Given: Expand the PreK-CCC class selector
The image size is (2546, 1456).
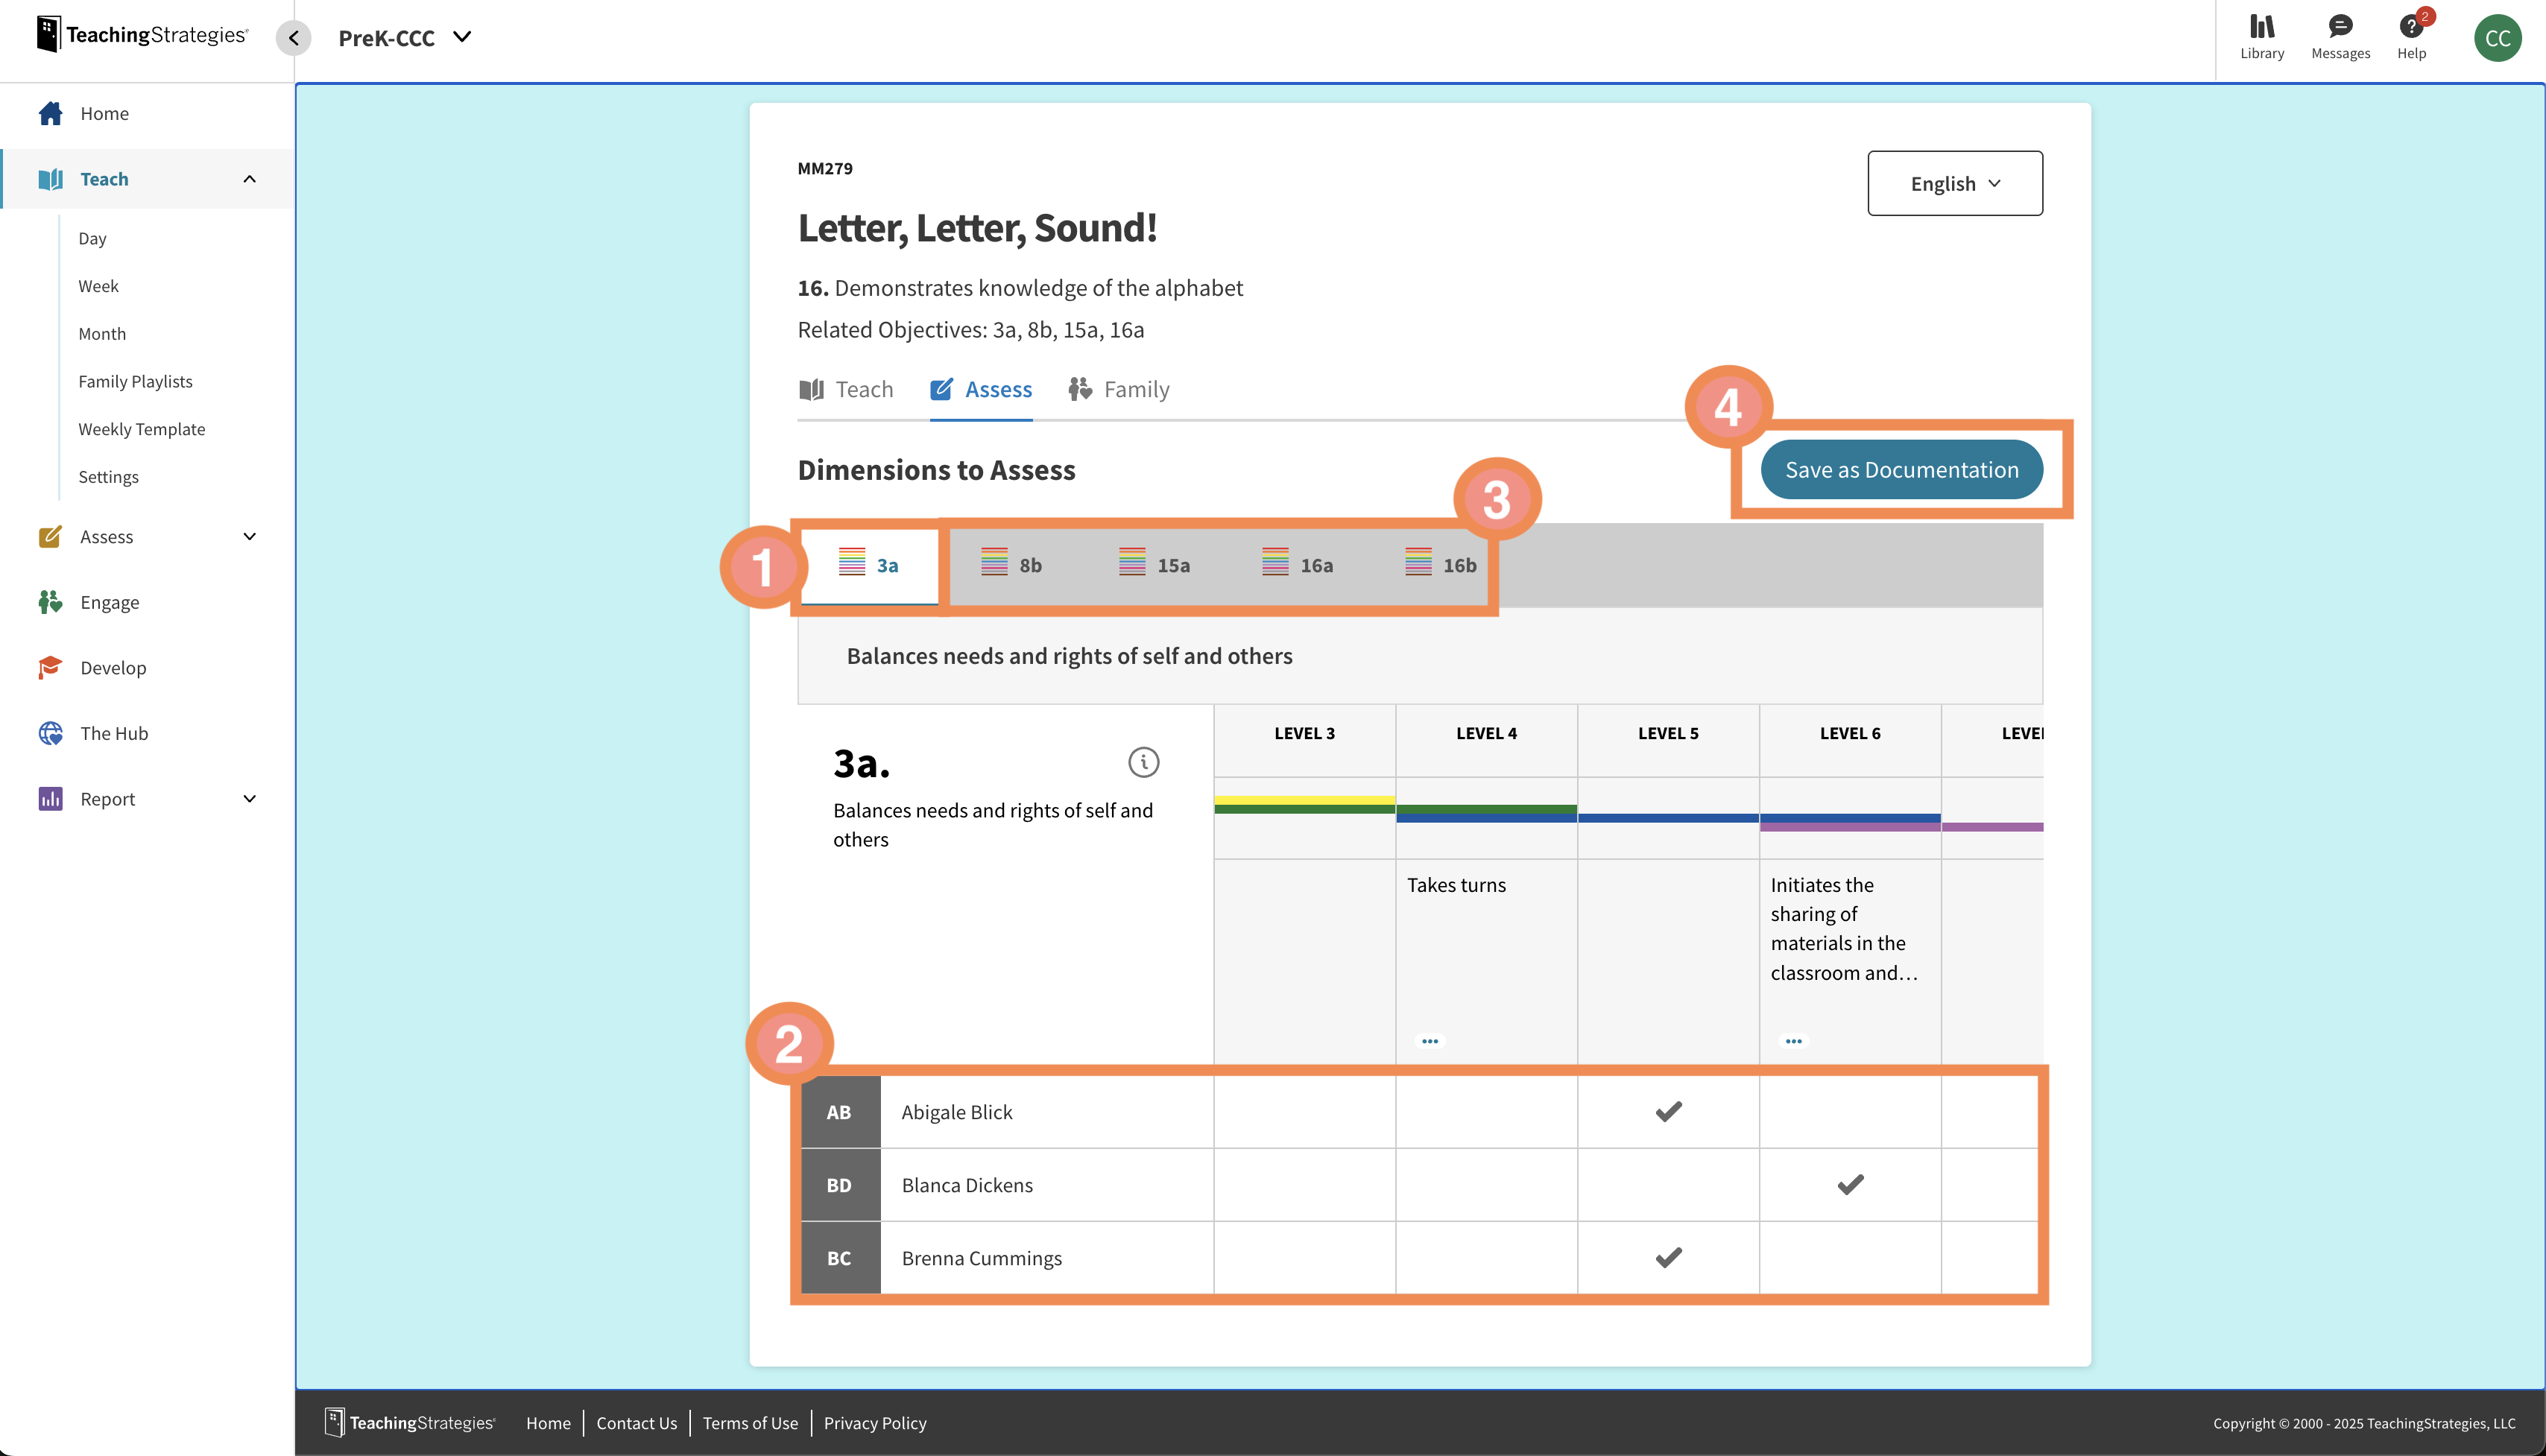Looking at the screenshot, I should coord(404,38).
